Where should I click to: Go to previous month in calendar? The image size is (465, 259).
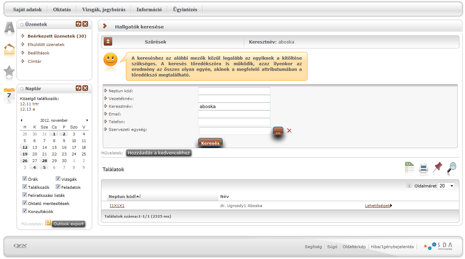point(21,120)
